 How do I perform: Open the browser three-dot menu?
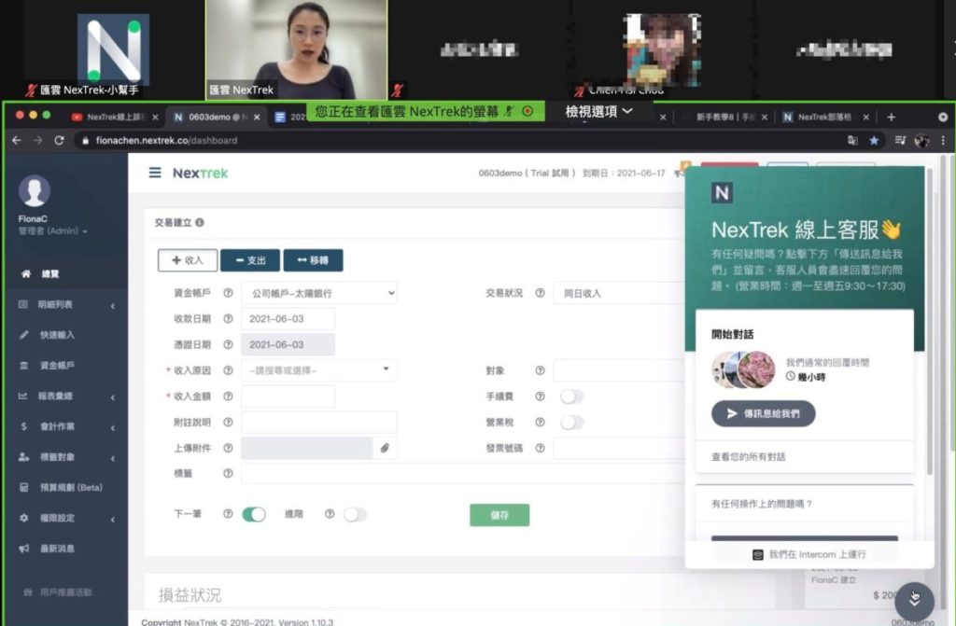tap(943, 140)
